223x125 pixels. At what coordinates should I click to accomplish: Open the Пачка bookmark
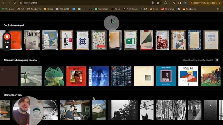coord(116,9)
